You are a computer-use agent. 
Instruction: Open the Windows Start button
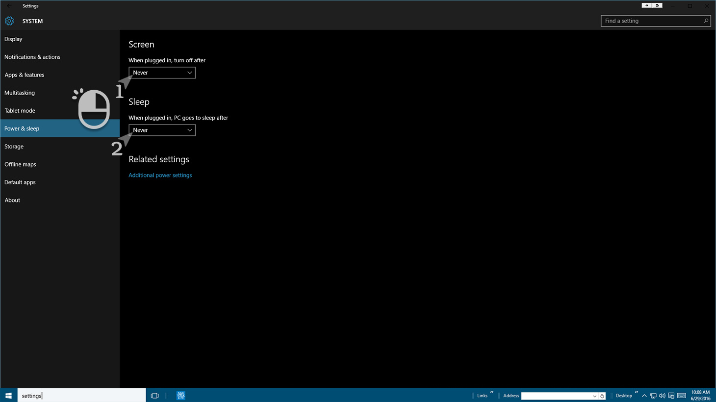(8, 396)
